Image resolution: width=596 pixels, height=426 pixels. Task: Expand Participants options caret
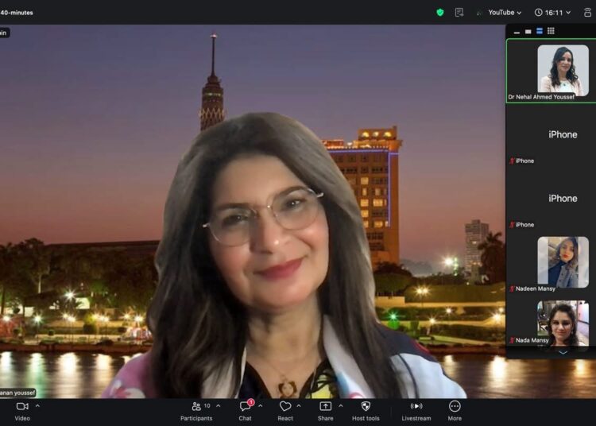click(x=219, y=406)
